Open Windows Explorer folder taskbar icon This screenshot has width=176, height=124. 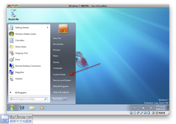[32, 108]
